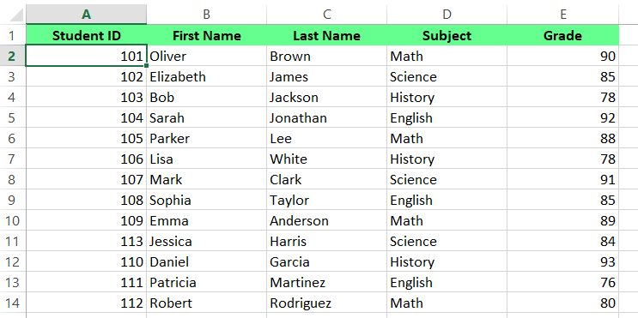
Task: Click the Subject header cell
Action: 447,35
